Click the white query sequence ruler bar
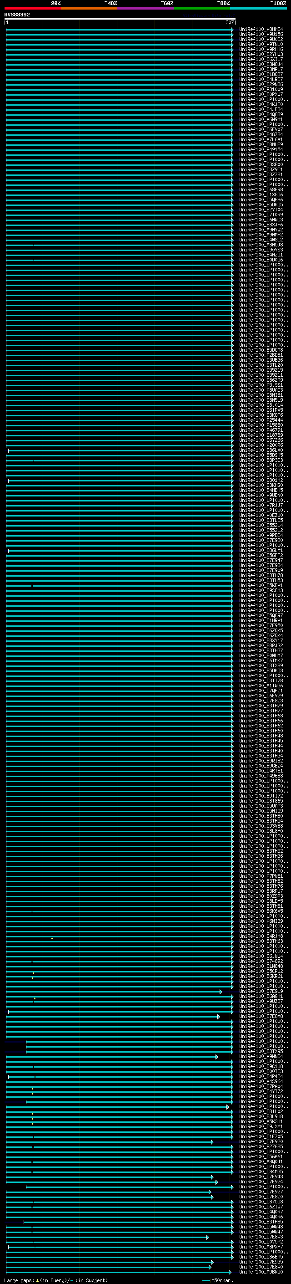291x1284 pixels. pos(120,18)
